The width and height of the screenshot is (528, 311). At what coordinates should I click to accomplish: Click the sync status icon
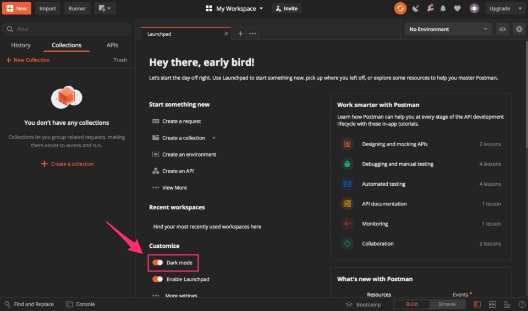tap(400, 8)
